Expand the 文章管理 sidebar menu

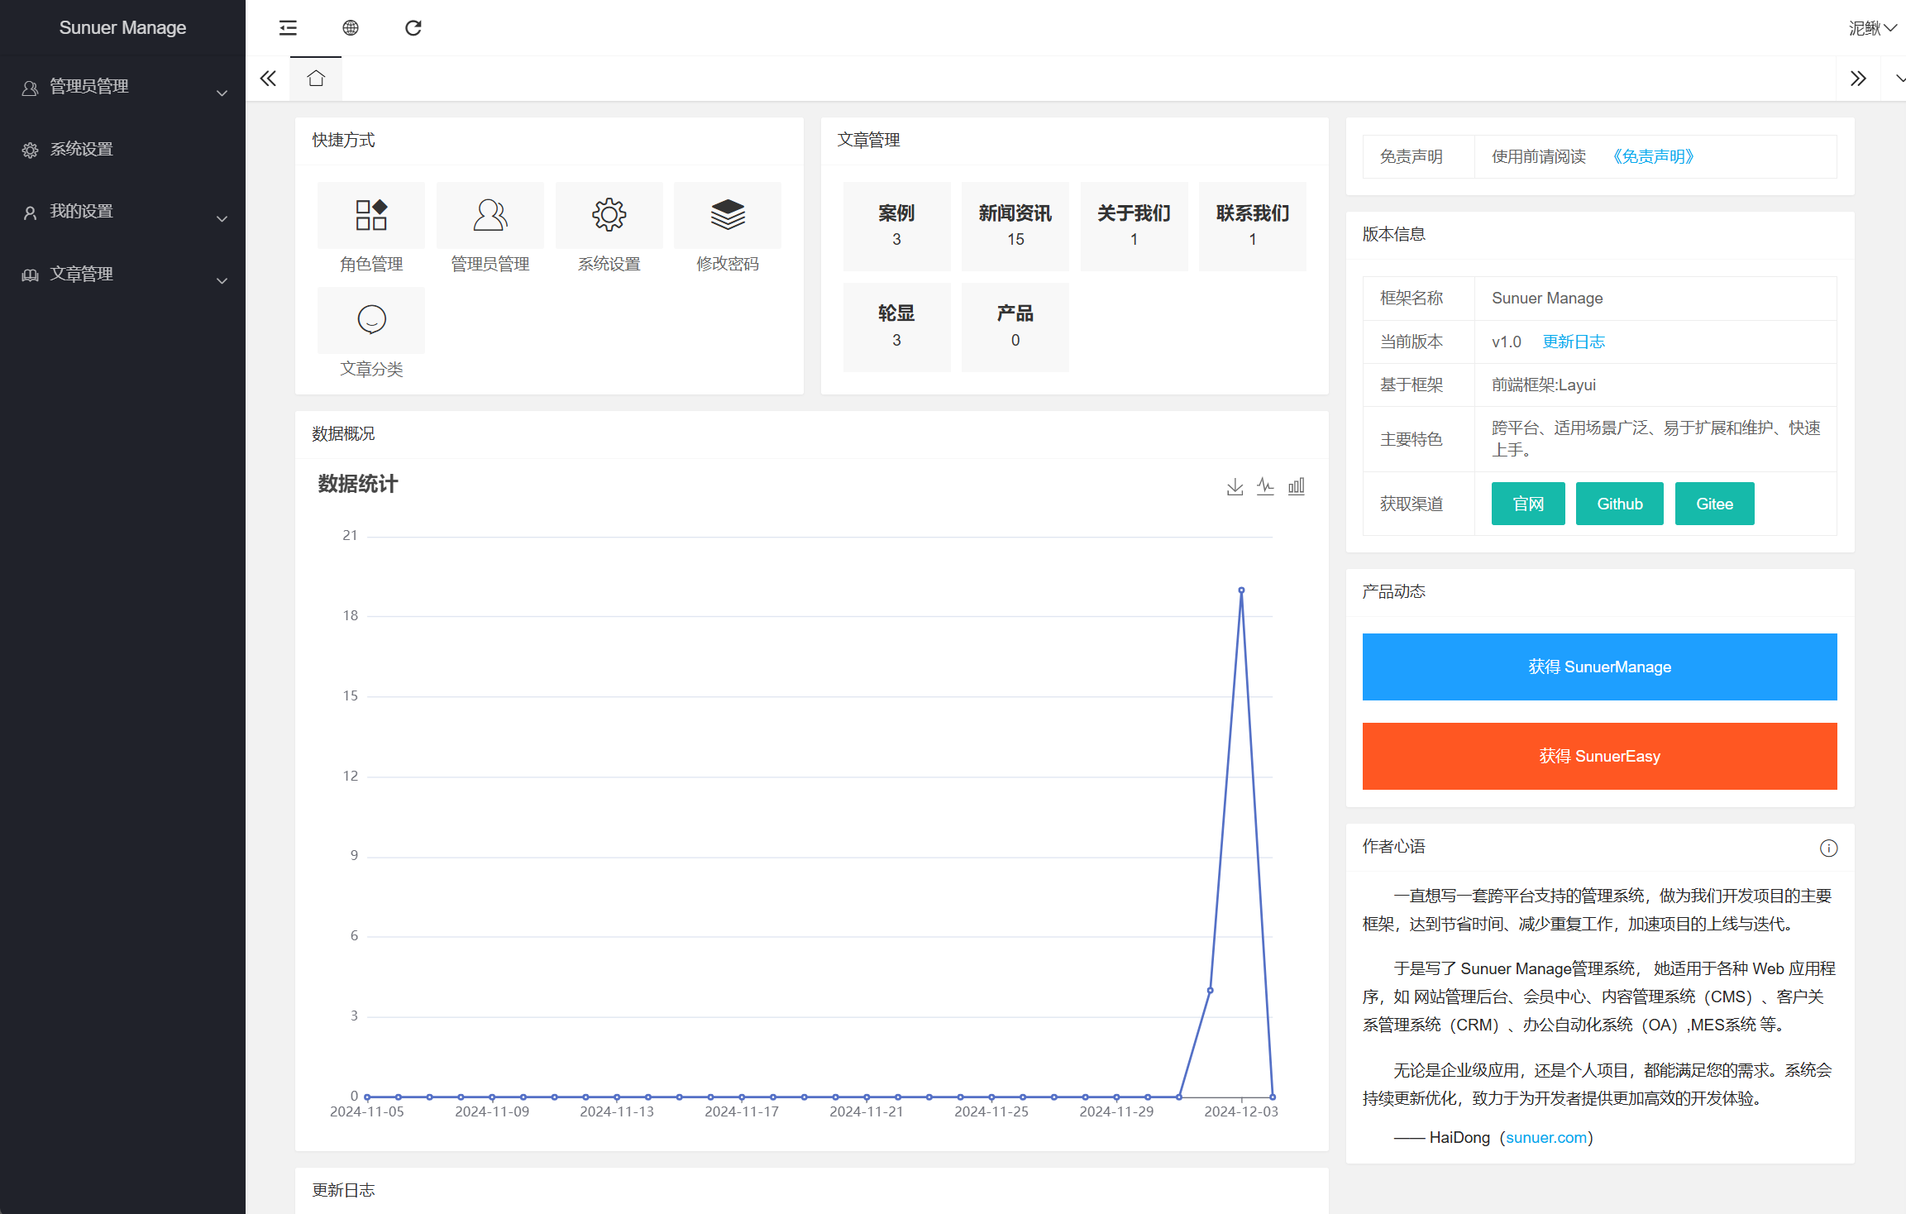pos(122,275)
